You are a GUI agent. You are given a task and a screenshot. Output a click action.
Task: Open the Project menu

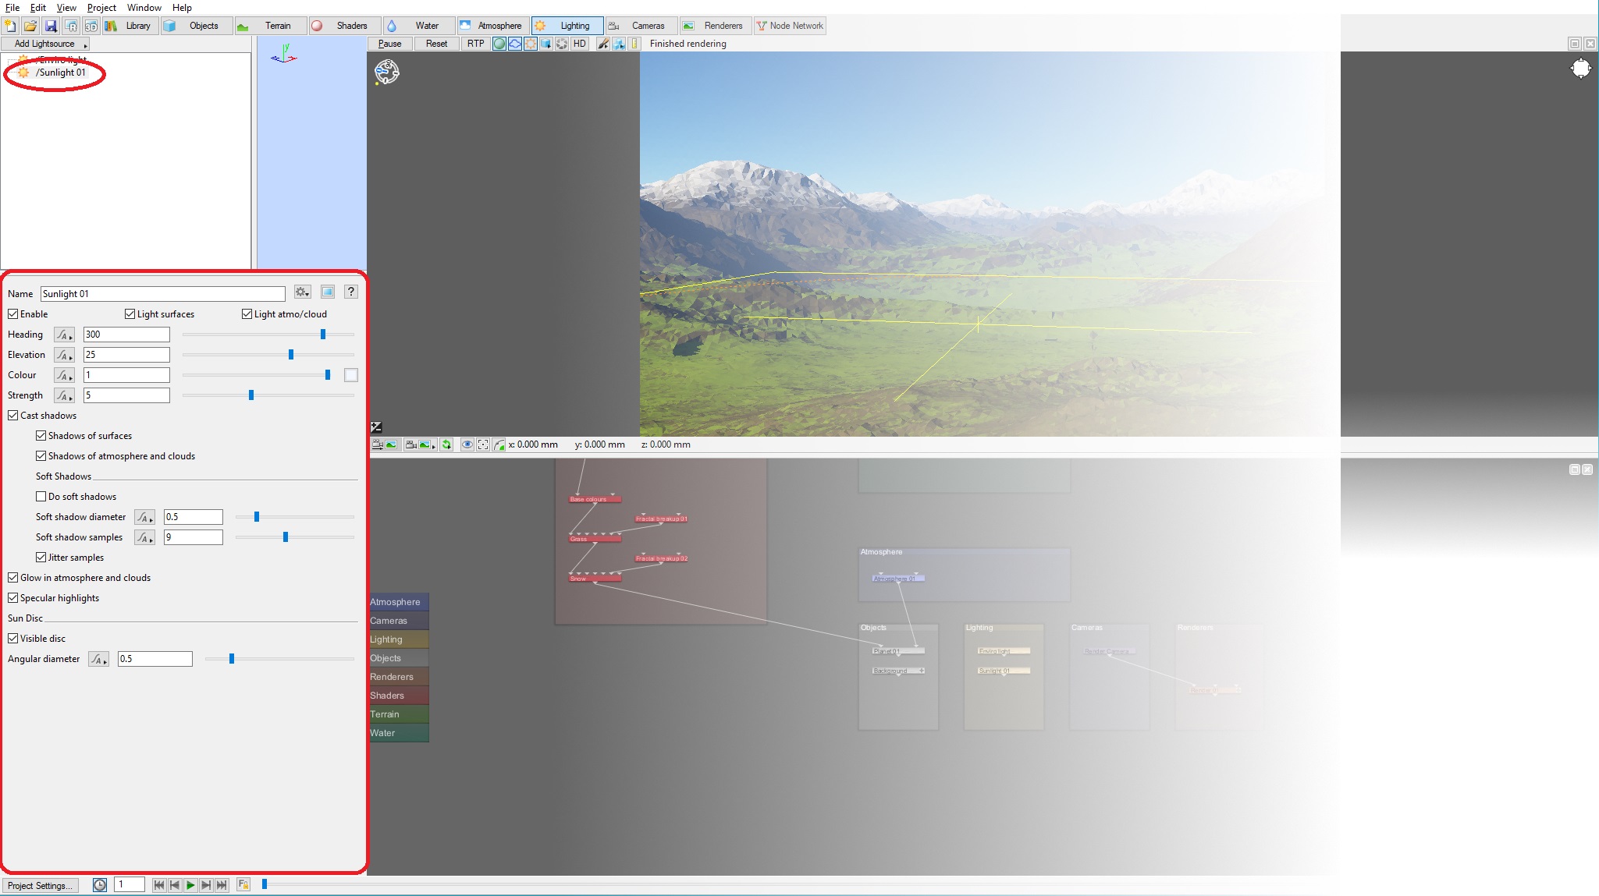click(x=101, y=8)
